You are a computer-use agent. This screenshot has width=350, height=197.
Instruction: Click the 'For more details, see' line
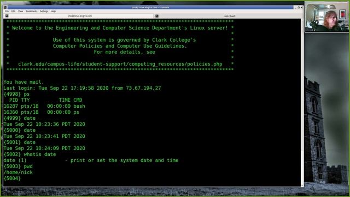click(x=124, y=53)
